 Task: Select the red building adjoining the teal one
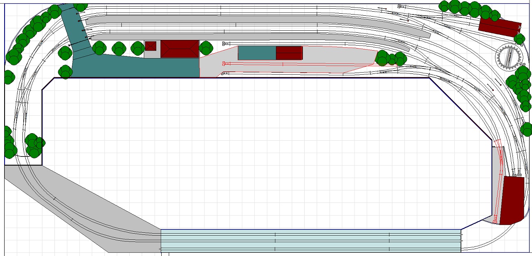(289, 53)
